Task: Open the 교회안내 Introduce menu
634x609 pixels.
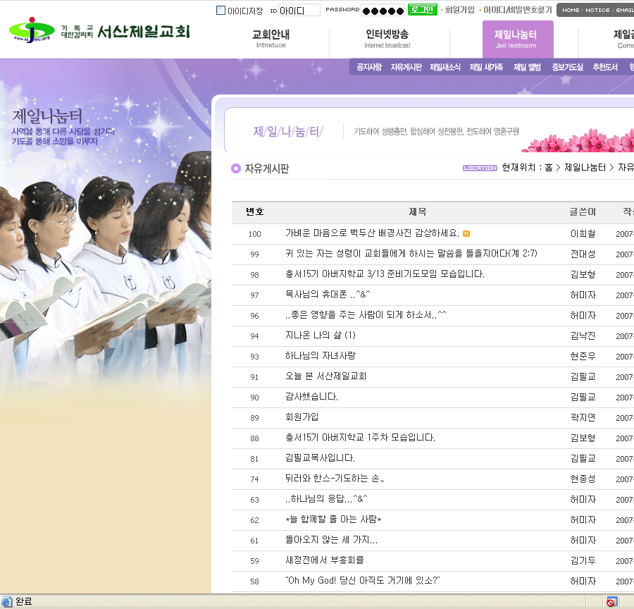Action: 271,39
